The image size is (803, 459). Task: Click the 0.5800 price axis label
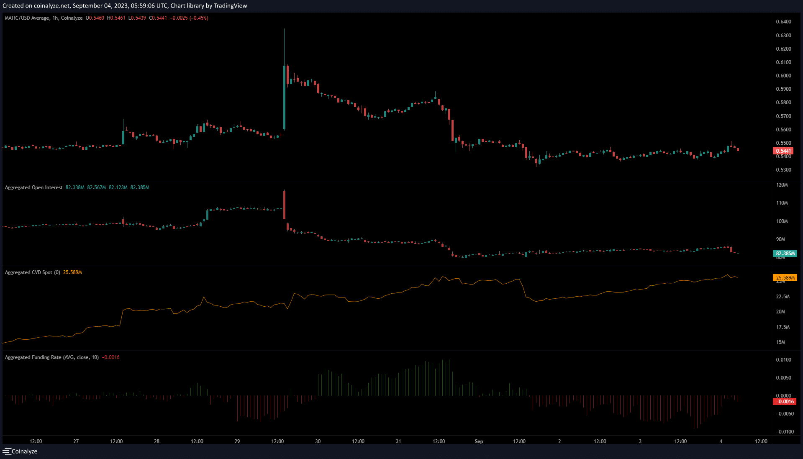[x=783, y=103]
